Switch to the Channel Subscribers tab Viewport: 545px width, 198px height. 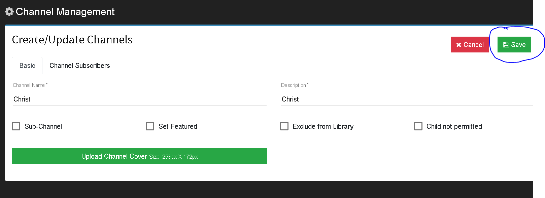point(80,66)
